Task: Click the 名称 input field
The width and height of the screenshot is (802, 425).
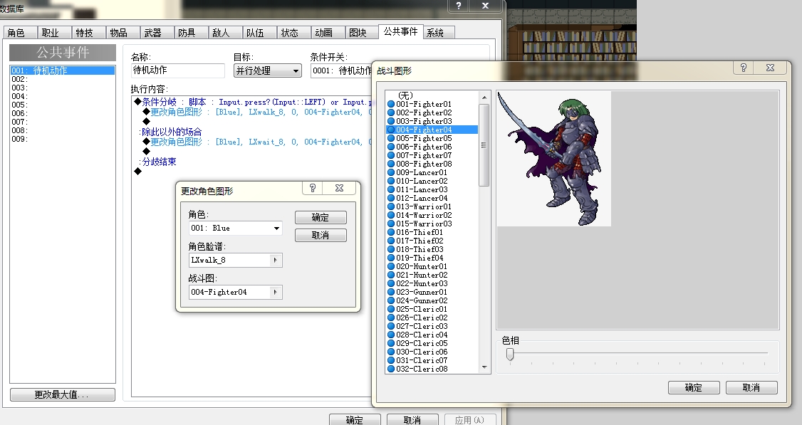Action: pyautogui.click(x=177, y=70)
